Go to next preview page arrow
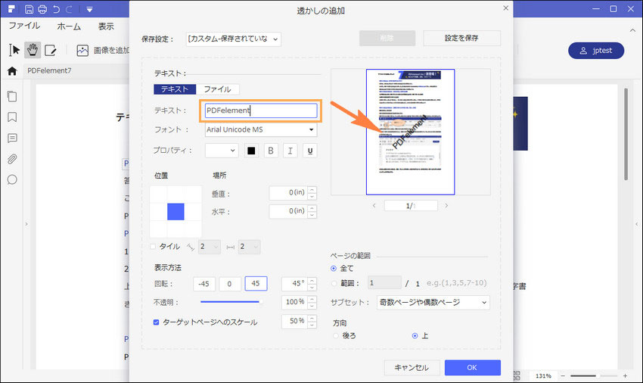Viewport: 643px width, 383px height. [x=446, y=205]
